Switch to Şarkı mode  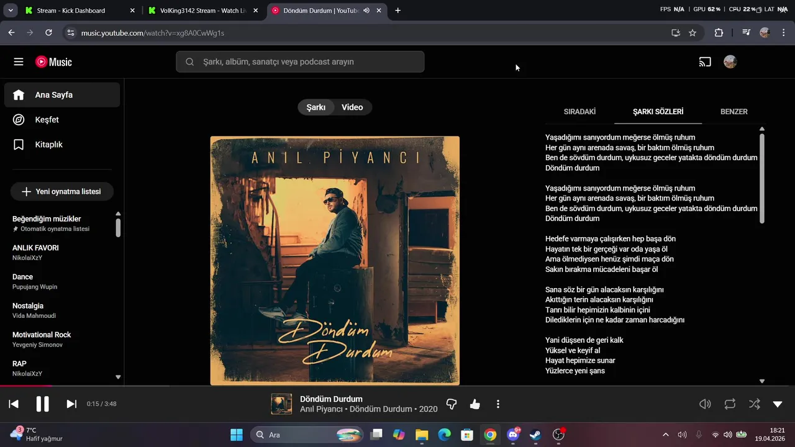point(316,107)
